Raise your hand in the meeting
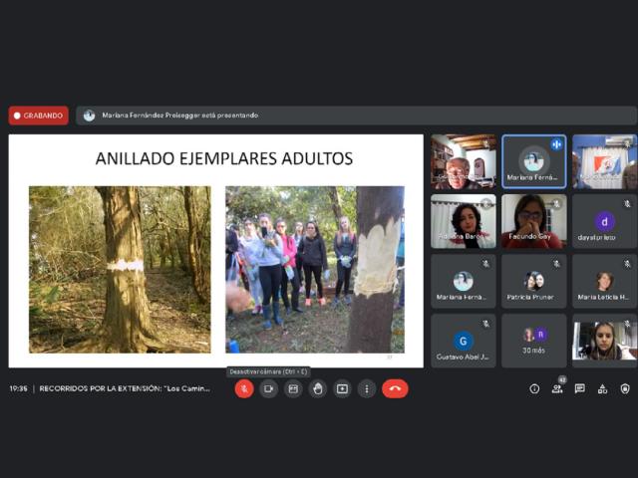 pos(318,388)
